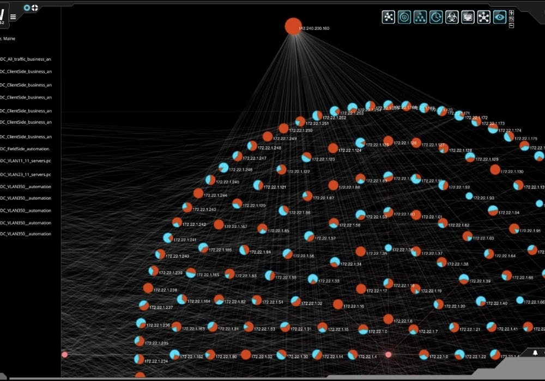545x381 pixels.
Task: Select the star-mesh layout toolbar icon
Action: coord(483,17)
